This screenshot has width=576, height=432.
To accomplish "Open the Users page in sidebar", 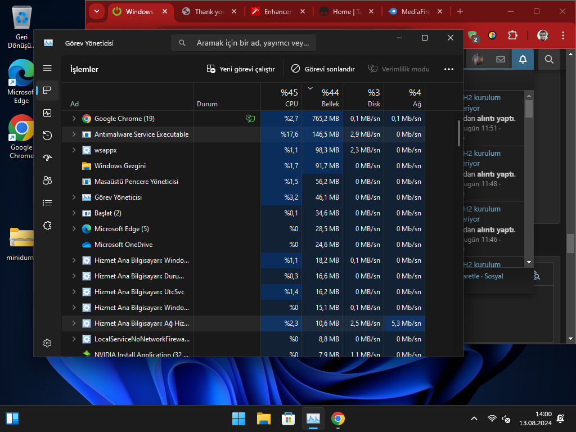I will coord(47,181).
